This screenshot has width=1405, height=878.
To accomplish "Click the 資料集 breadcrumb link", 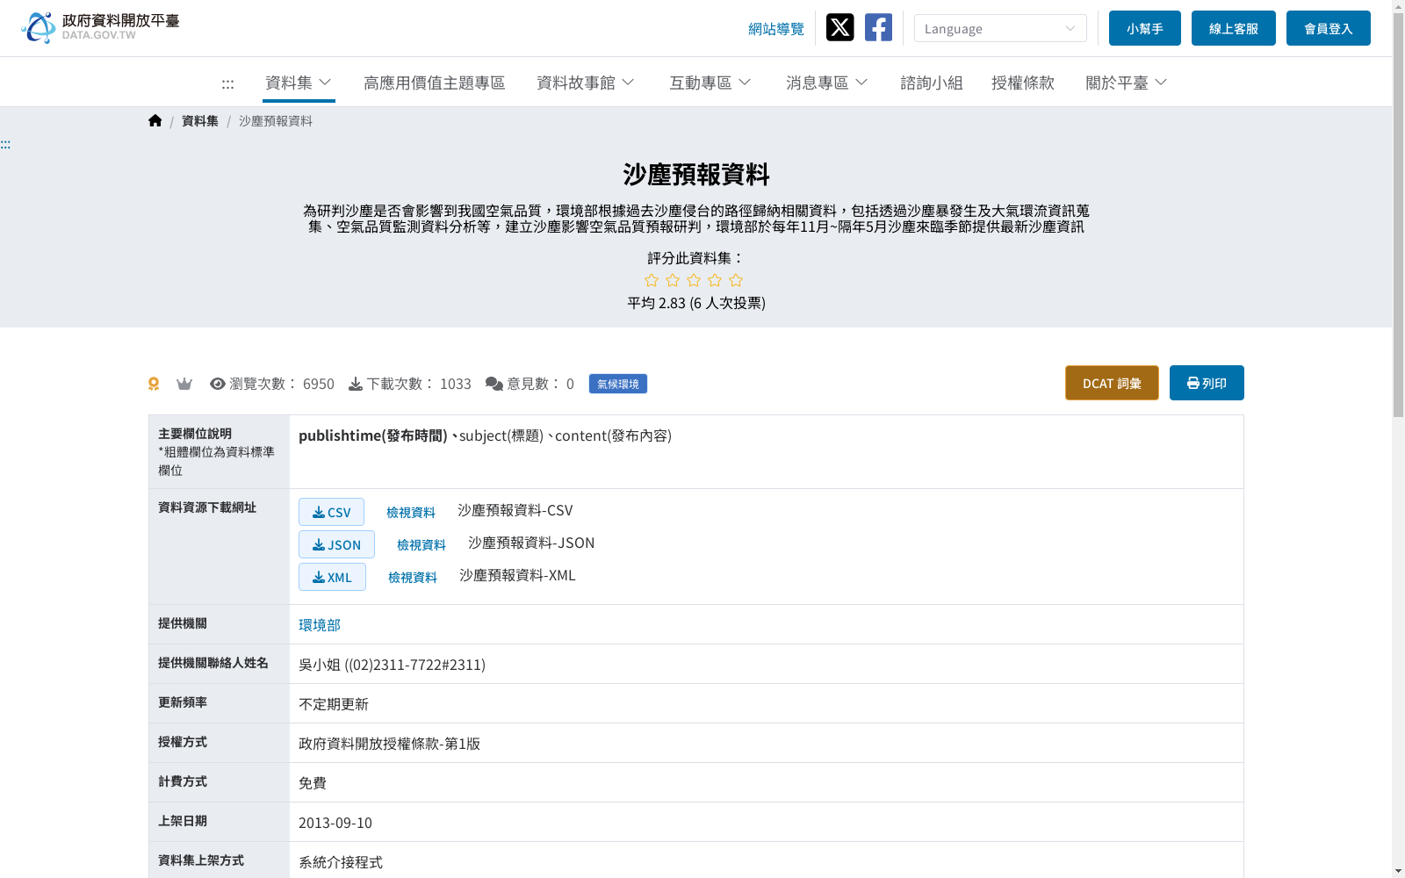I will click(200, 121).
